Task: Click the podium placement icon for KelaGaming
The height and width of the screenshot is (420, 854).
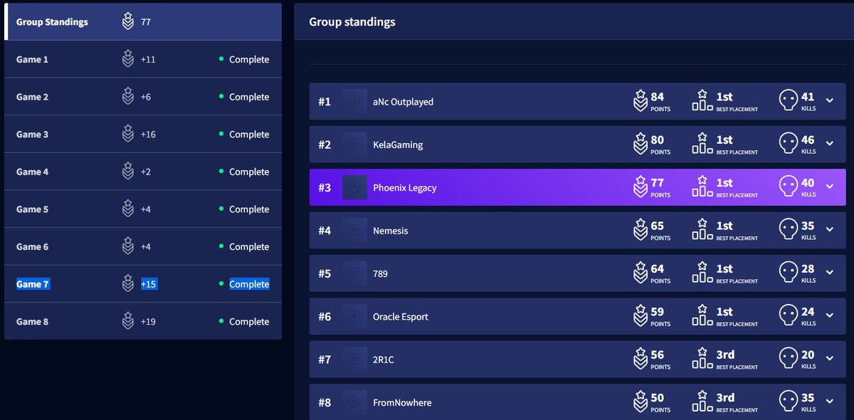Action: 702,143
